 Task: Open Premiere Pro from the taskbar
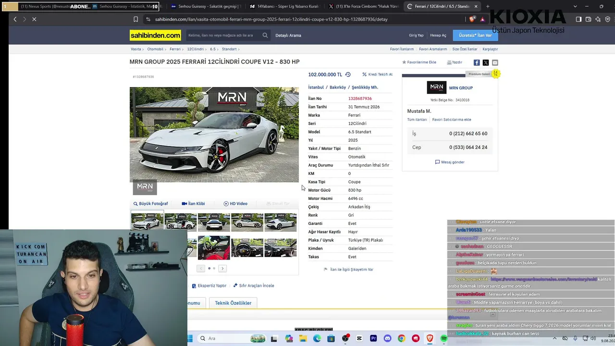[x=373, y=339]
